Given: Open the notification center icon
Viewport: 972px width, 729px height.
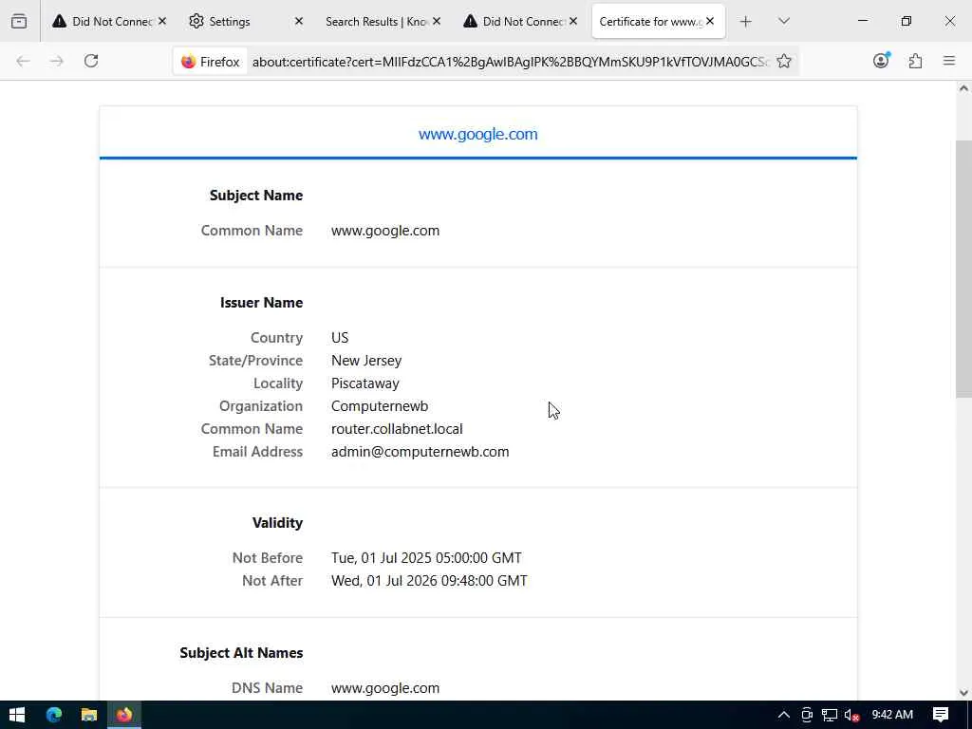Looking at the screenshot, I should [x=941, y=715].
